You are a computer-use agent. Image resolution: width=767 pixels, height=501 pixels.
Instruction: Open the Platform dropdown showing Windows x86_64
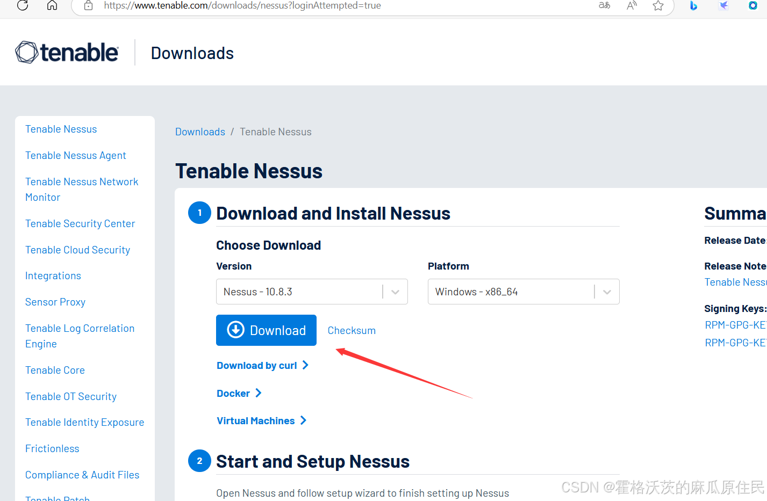point(524,292)
